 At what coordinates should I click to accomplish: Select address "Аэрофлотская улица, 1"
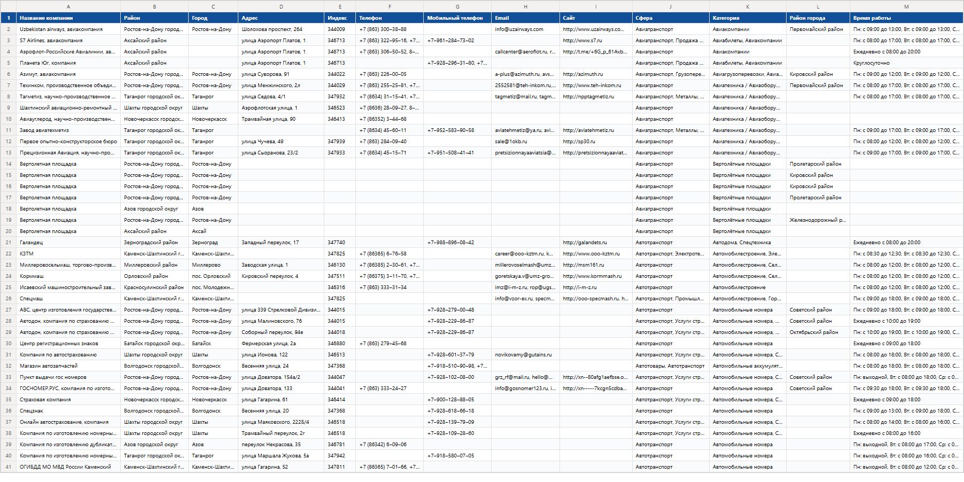coord(281,108)
